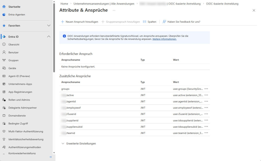Click the Bedingter Zugriff icon
261x161 pixels.
(4, 123)
